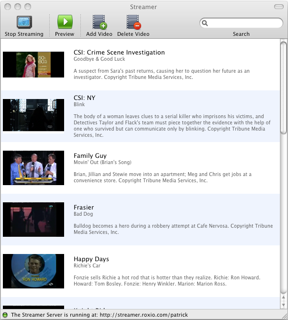Click the 'Bad Dog' episode name
Screen dimensions: 288x320
pos(83,214)
